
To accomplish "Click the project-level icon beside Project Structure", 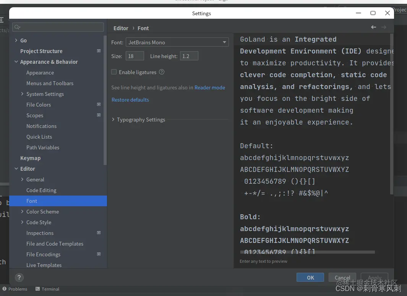I will (x=99, y=51).
